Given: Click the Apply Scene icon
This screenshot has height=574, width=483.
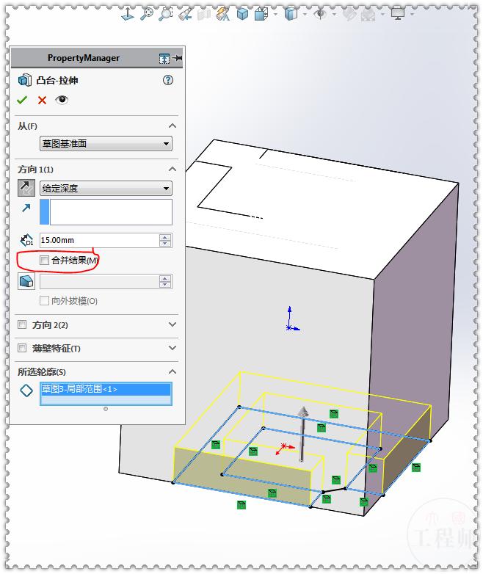Looking at the screenshot, I should coord(368,14).
